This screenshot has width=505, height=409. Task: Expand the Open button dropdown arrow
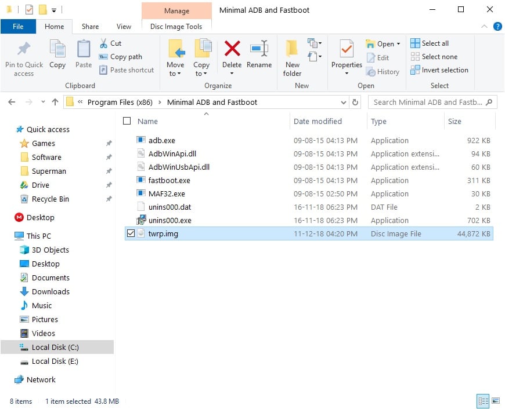(398, 43)
